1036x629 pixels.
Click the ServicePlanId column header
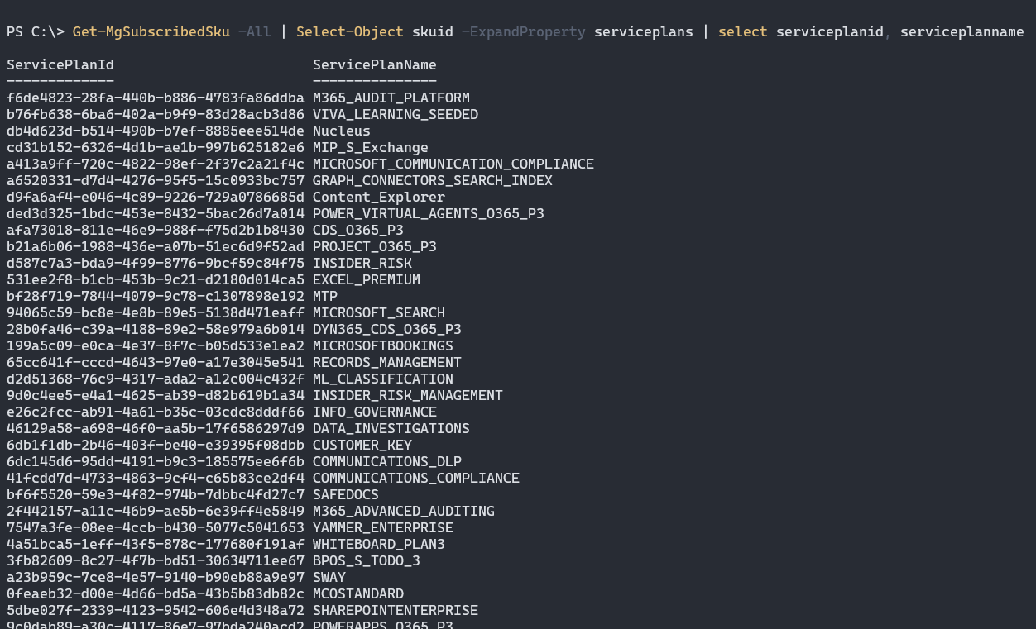(60, 64)
